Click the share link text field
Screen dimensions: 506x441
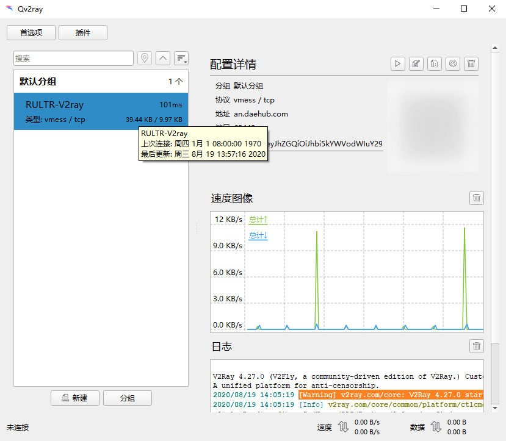[x=325, y=144]
